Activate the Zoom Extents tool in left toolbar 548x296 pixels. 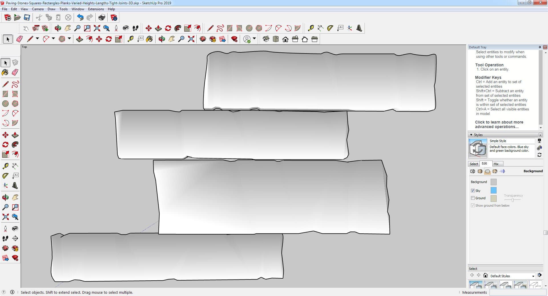(5, 217)
